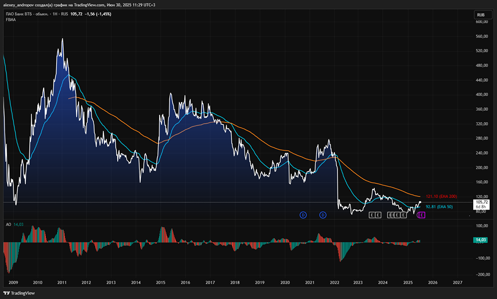Click 400,00 on the price scale

480,94
